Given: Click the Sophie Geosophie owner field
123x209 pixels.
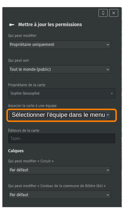Looking at the screenshot, I should pos(62,93).
